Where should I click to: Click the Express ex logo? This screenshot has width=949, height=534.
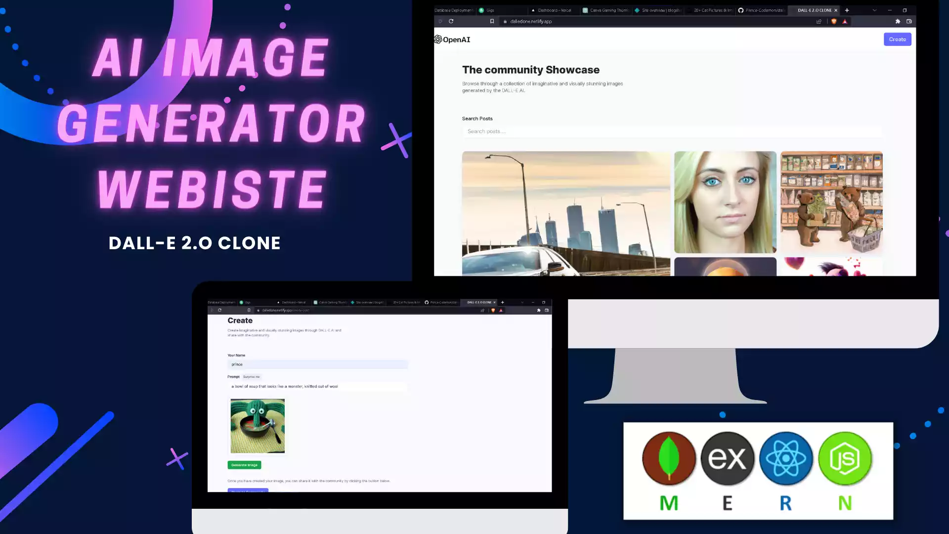click(727, 458)
